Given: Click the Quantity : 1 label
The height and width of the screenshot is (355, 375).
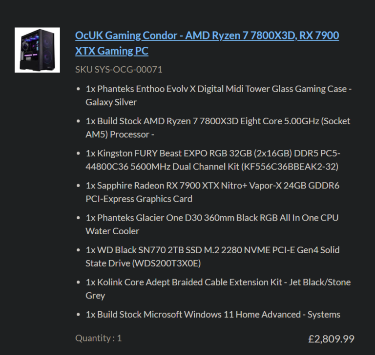Looking at the screenshot, I should (98, 338).
